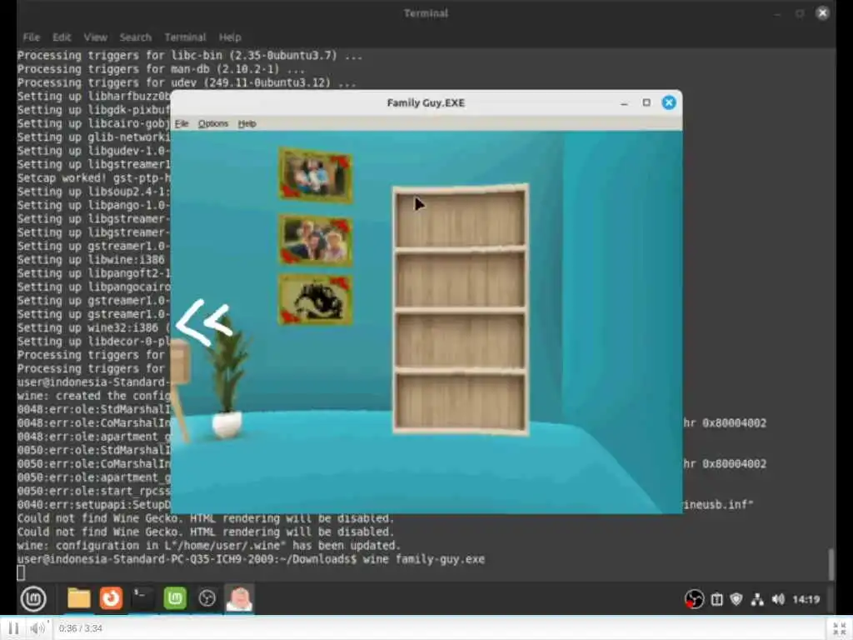Open the Terminal window's File menu
Image resolution: width=853 pixels, height=640 pixels.
[32, 37]
